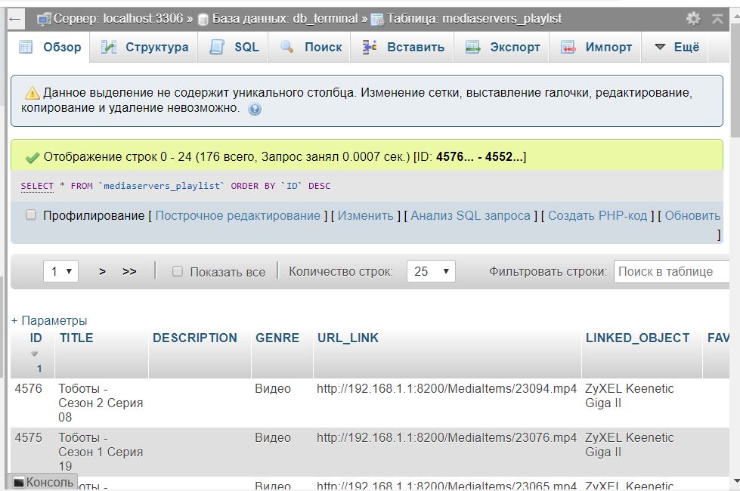Open the page number dropdown
This screenshot has height=491, width=740.
(61, 271)
